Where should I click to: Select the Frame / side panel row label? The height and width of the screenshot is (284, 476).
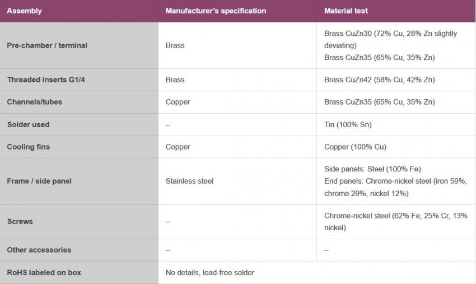click(39, 181)
